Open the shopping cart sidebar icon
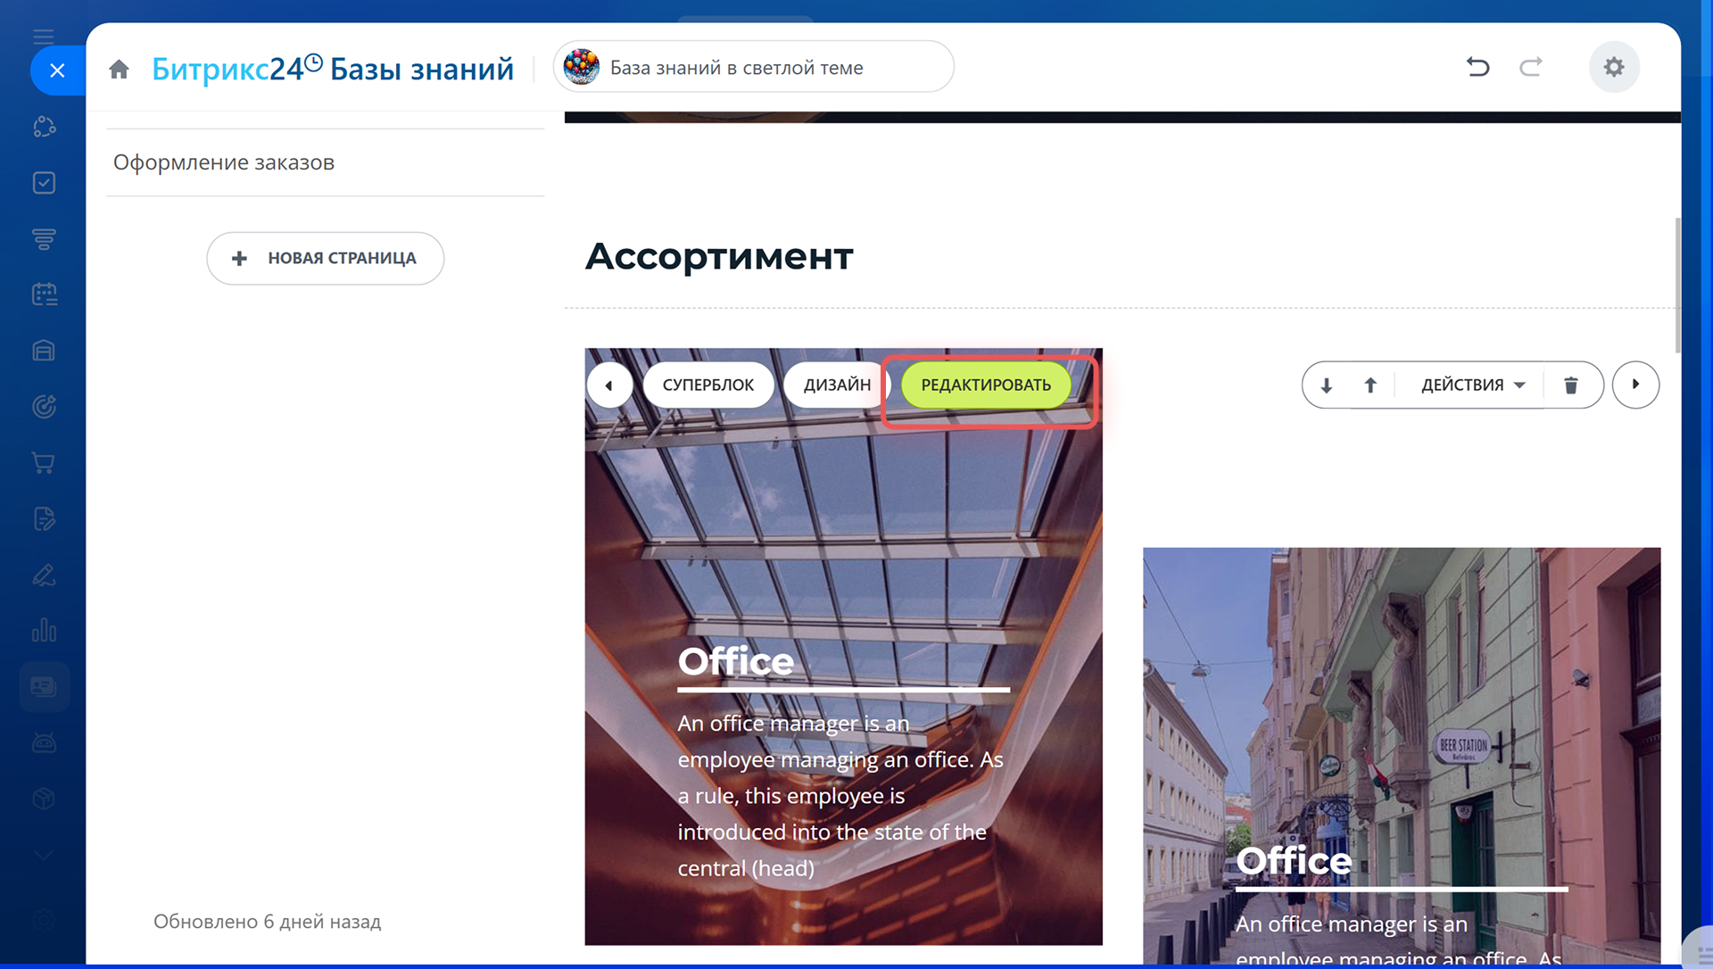This screenshot has width=1713, height=969. (x=44, y=462)
